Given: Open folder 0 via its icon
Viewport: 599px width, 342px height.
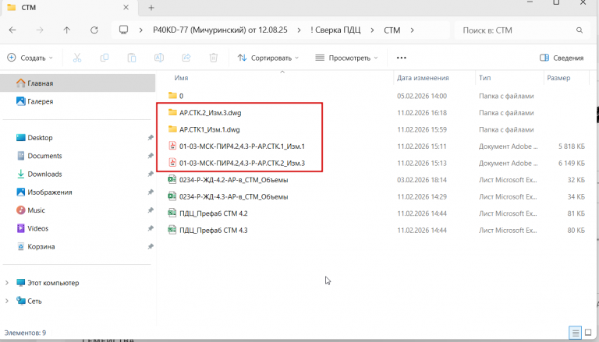Looking at the screenshot, I should click(172, 95).
